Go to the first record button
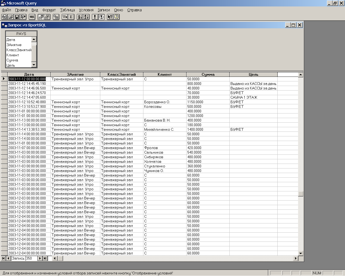The width and height of the screenshot is (345, 276). coord(4,258)
